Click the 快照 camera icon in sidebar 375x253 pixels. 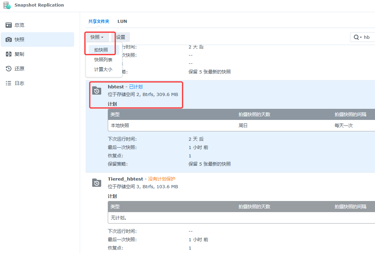tap(9, 40)
